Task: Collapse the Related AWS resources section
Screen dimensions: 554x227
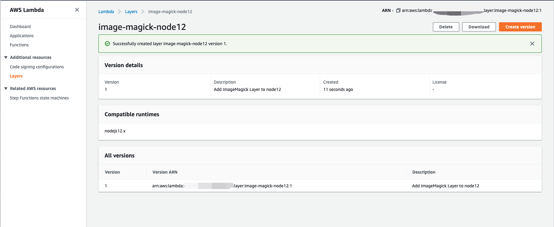Action: [6, 88]
